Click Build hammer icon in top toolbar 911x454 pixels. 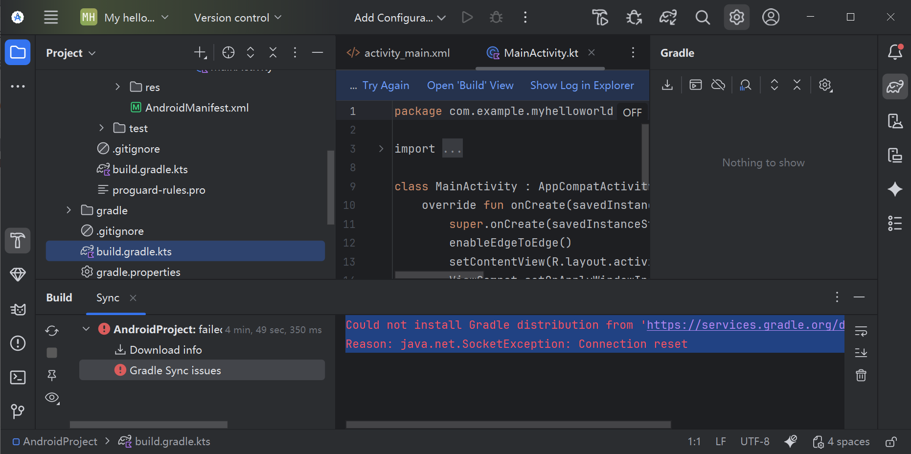pos(600,18)
